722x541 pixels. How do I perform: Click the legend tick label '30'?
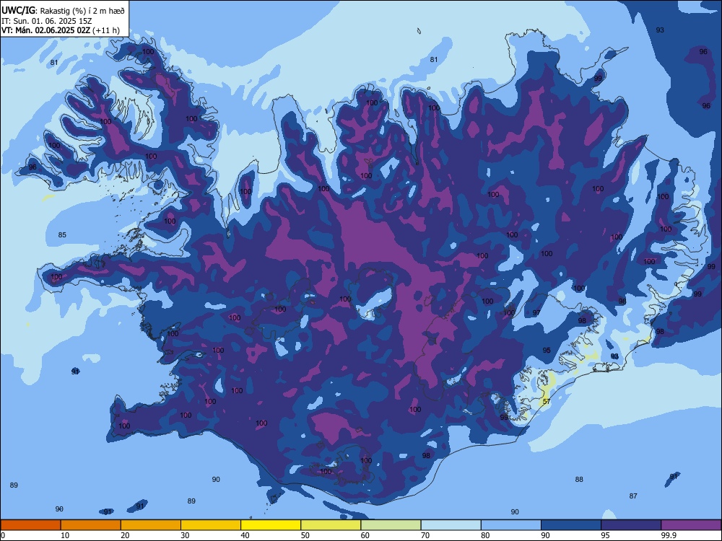click(185, 535)
